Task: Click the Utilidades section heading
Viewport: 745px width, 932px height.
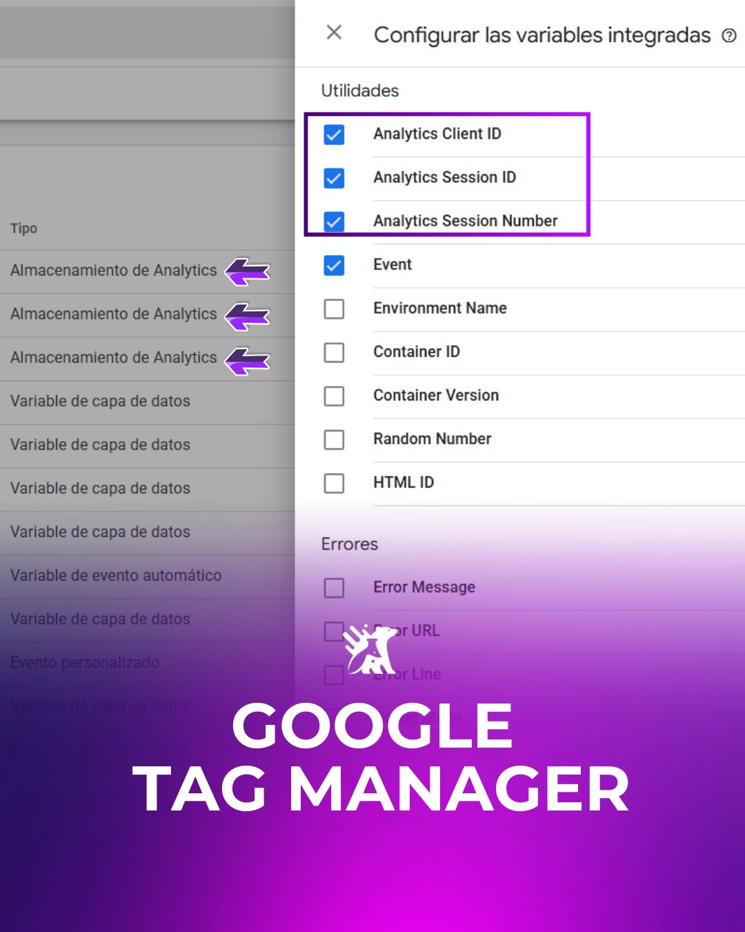Action: (x=359, y=90)
